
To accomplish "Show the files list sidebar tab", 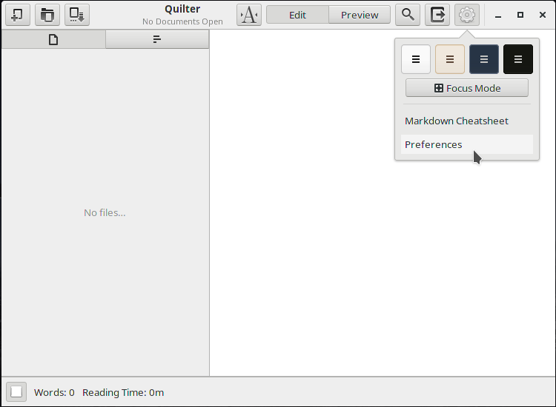I will click(53, 39).
